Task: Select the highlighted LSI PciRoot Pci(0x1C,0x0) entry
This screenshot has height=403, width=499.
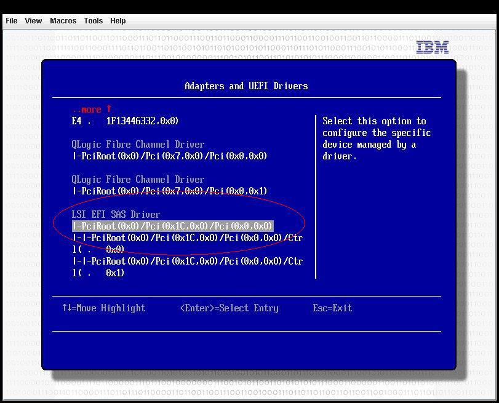Action: pos(172,226)
